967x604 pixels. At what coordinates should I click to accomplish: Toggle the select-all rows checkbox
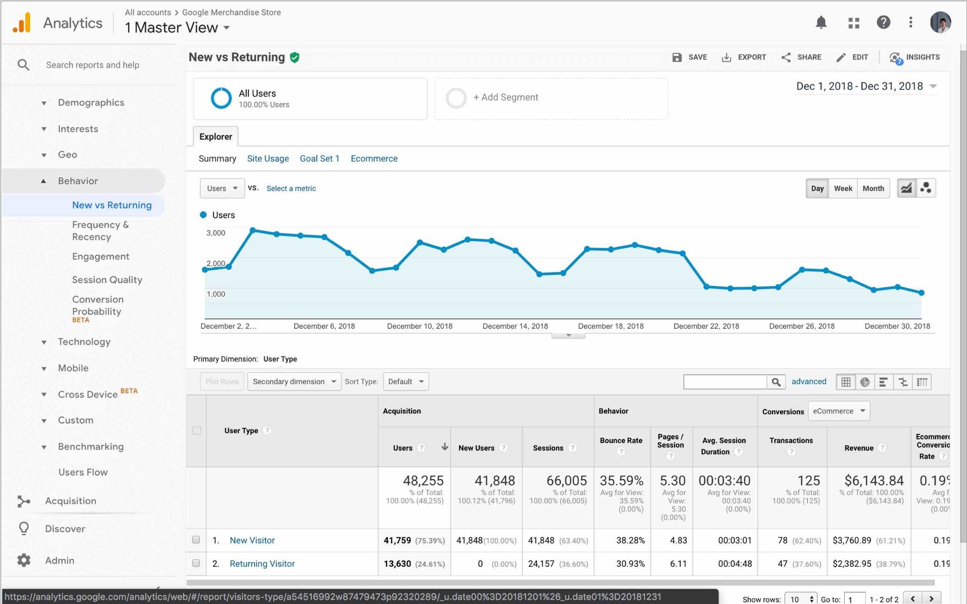click(196, 430)
